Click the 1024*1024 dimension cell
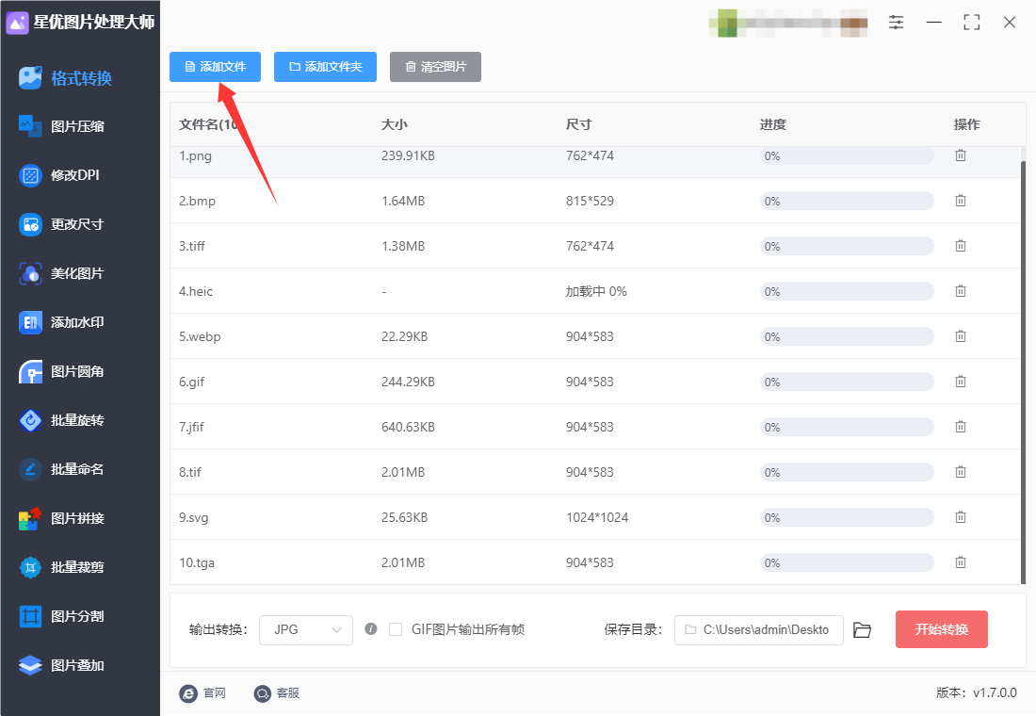Image resolution: width=1036 pixels, height=716 pixels. click(x=597, y=517)
